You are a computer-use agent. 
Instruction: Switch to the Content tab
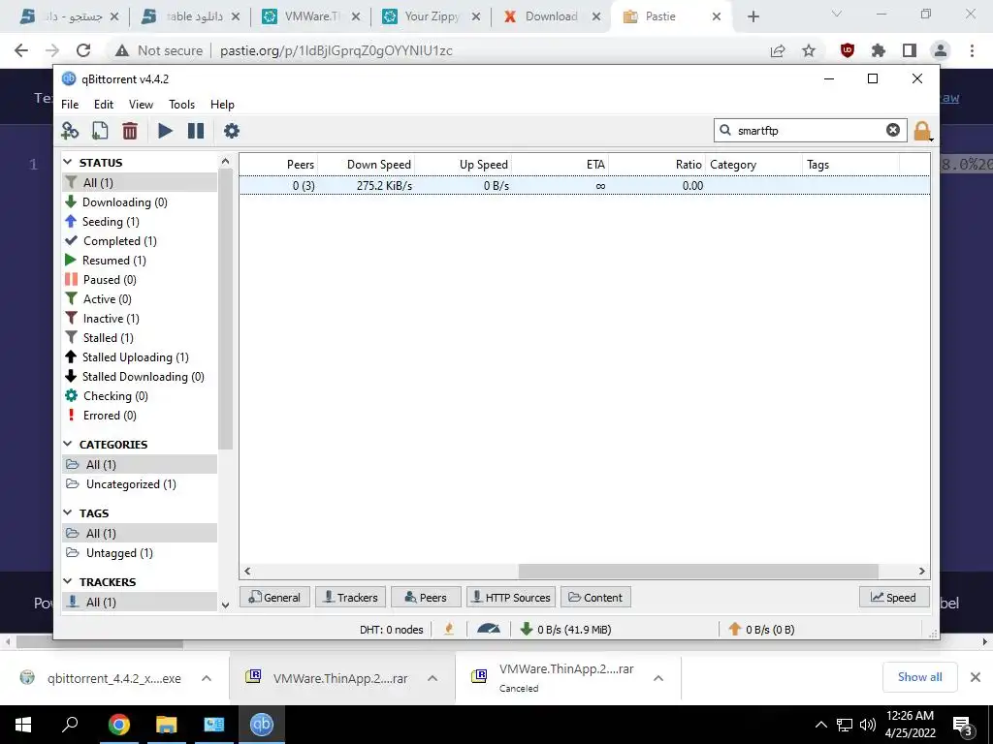pos(595,597)
